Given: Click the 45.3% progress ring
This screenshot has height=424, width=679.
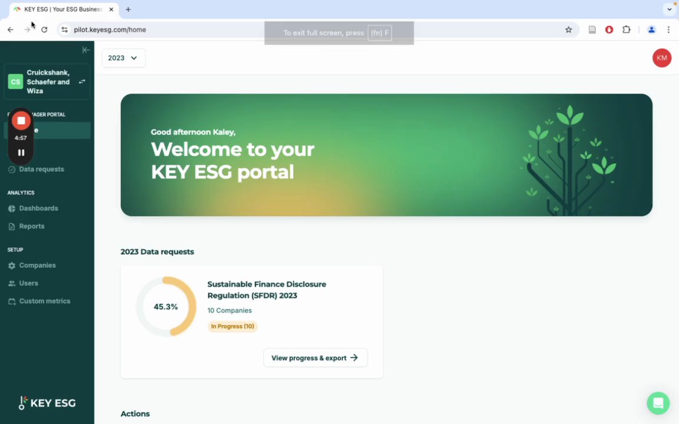Looking at the screenshot, I should click(166, 306).
